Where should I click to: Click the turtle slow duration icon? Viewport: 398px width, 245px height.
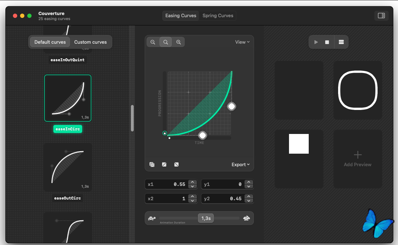pos(152,218)
